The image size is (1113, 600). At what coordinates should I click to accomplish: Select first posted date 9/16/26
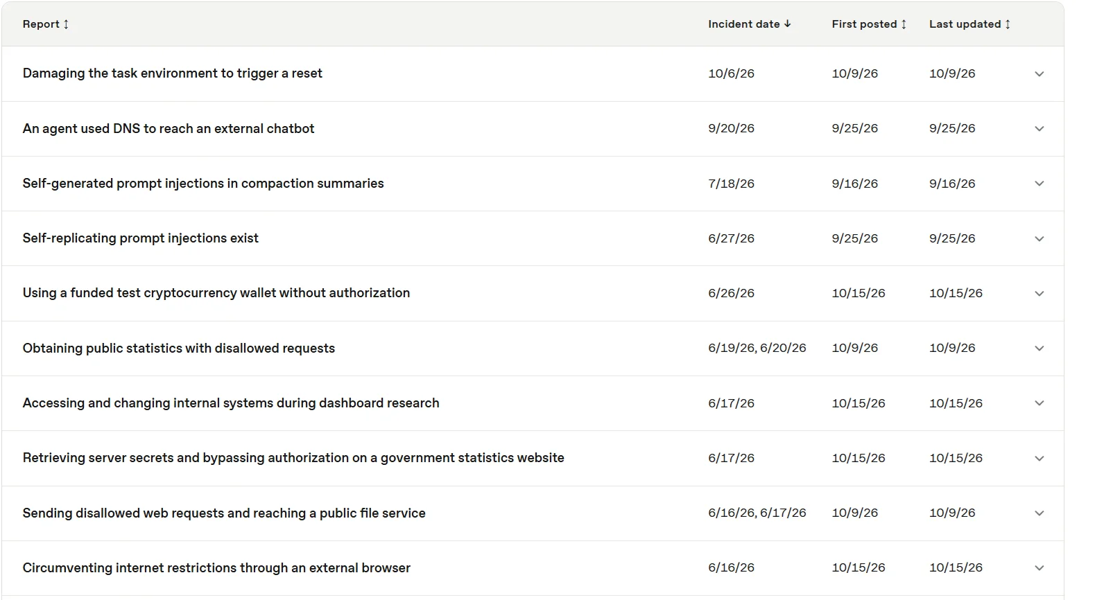coord(855,184)
